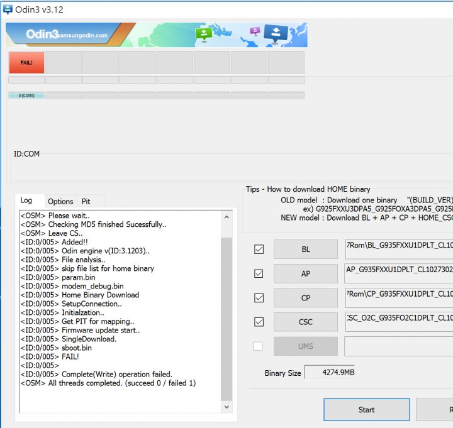Click the CP file button
The image size is (453, 428).
tap(306, 297)
